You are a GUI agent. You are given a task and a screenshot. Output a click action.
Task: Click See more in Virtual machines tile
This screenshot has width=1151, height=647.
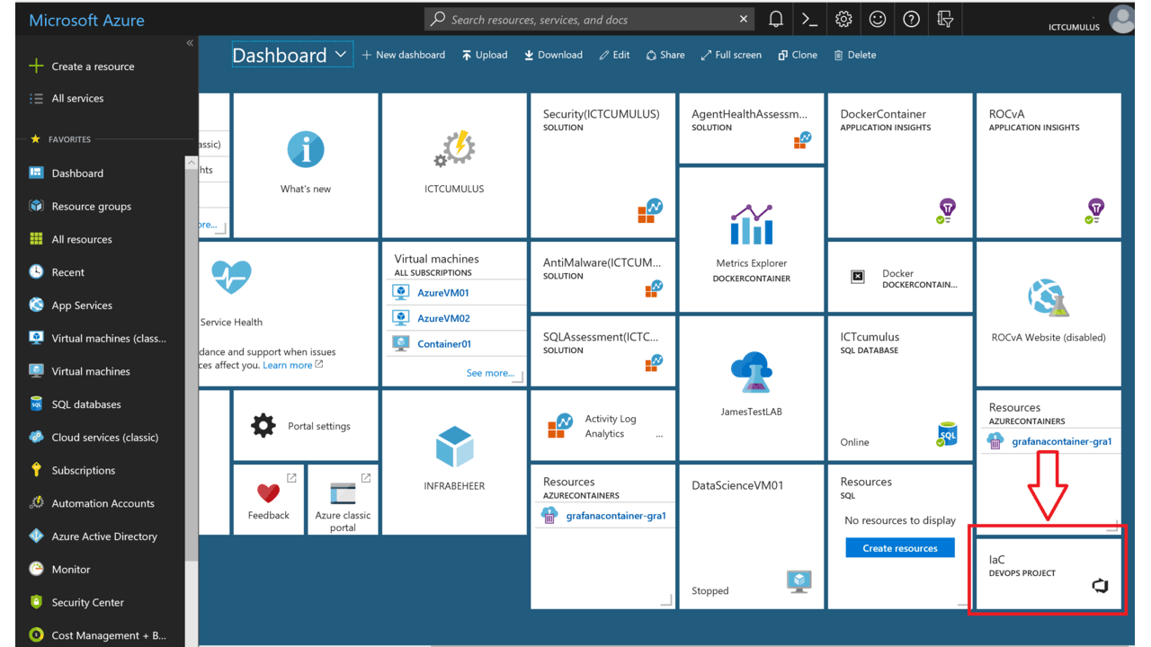(490, 373)
